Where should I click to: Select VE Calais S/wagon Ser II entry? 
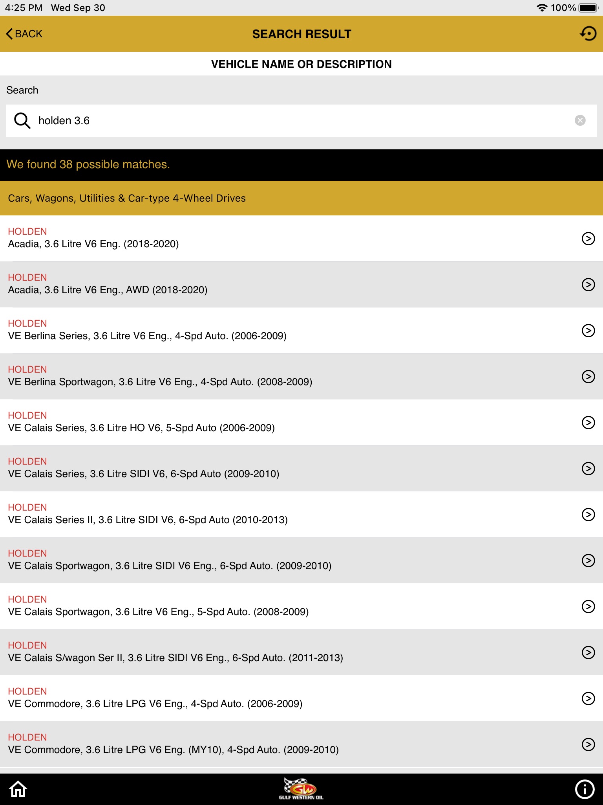coord(301,652)
